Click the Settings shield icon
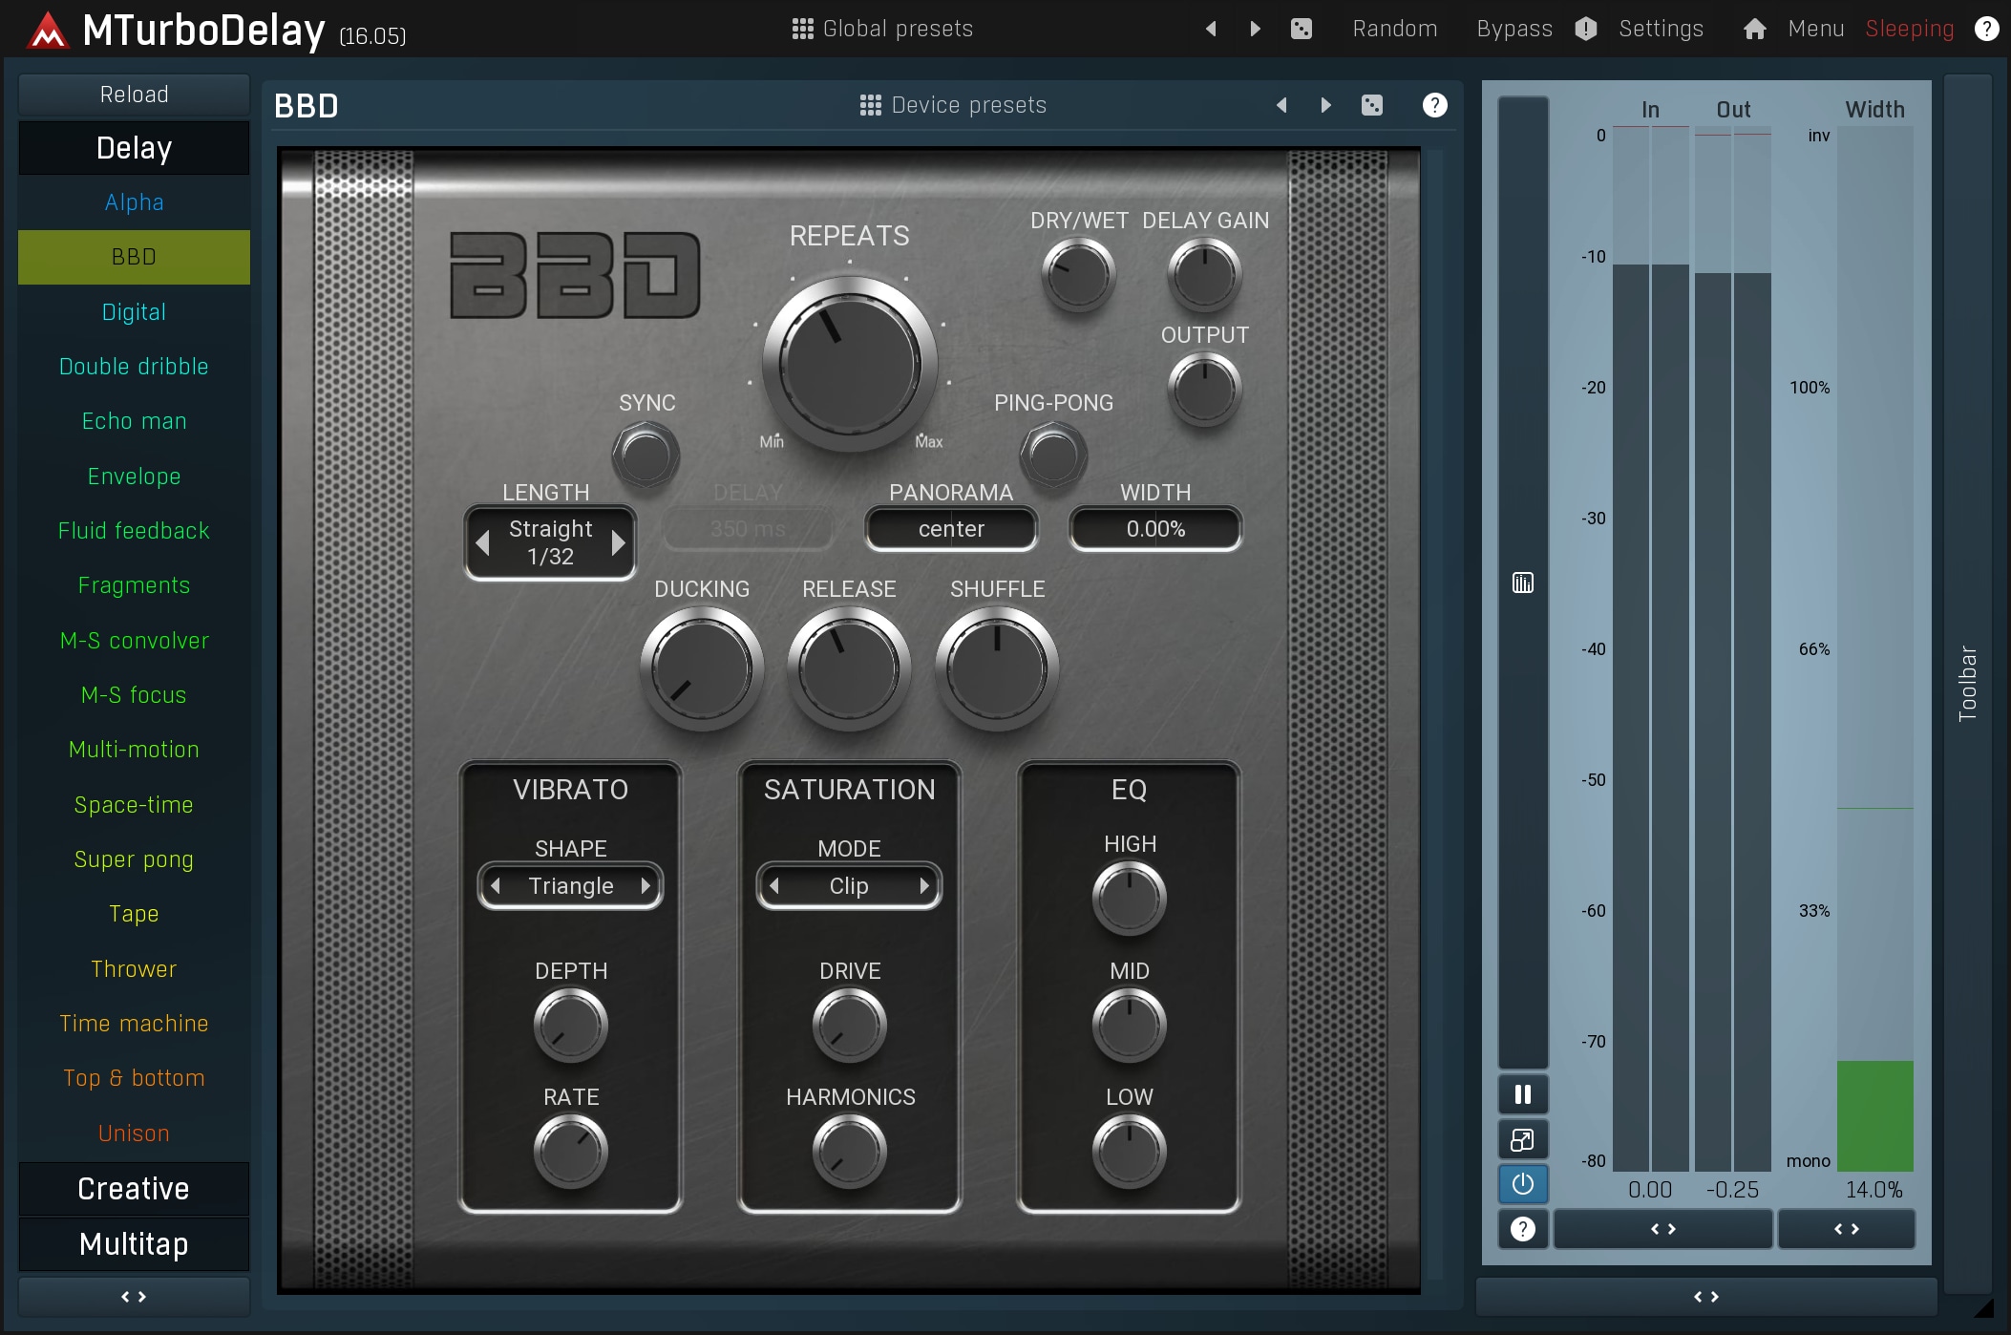The width and height of the screenshot is (2011, 1335). pos(1586,29)
